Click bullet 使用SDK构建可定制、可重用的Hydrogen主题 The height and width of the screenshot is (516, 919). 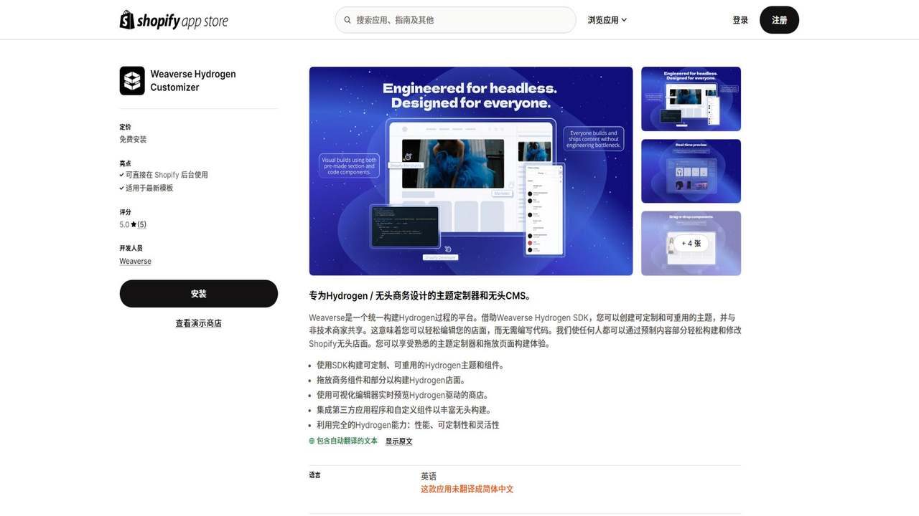point(411,365)
